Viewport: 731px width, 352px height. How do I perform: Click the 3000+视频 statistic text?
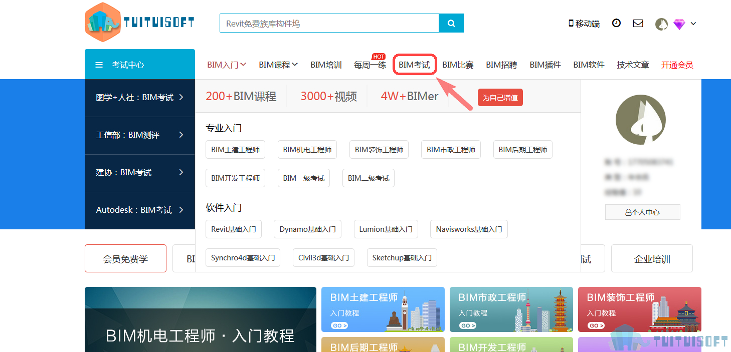coord(329,96)
